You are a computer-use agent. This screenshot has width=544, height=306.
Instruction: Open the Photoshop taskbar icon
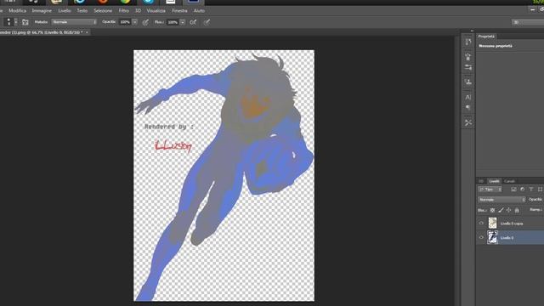tap(194, 2)
